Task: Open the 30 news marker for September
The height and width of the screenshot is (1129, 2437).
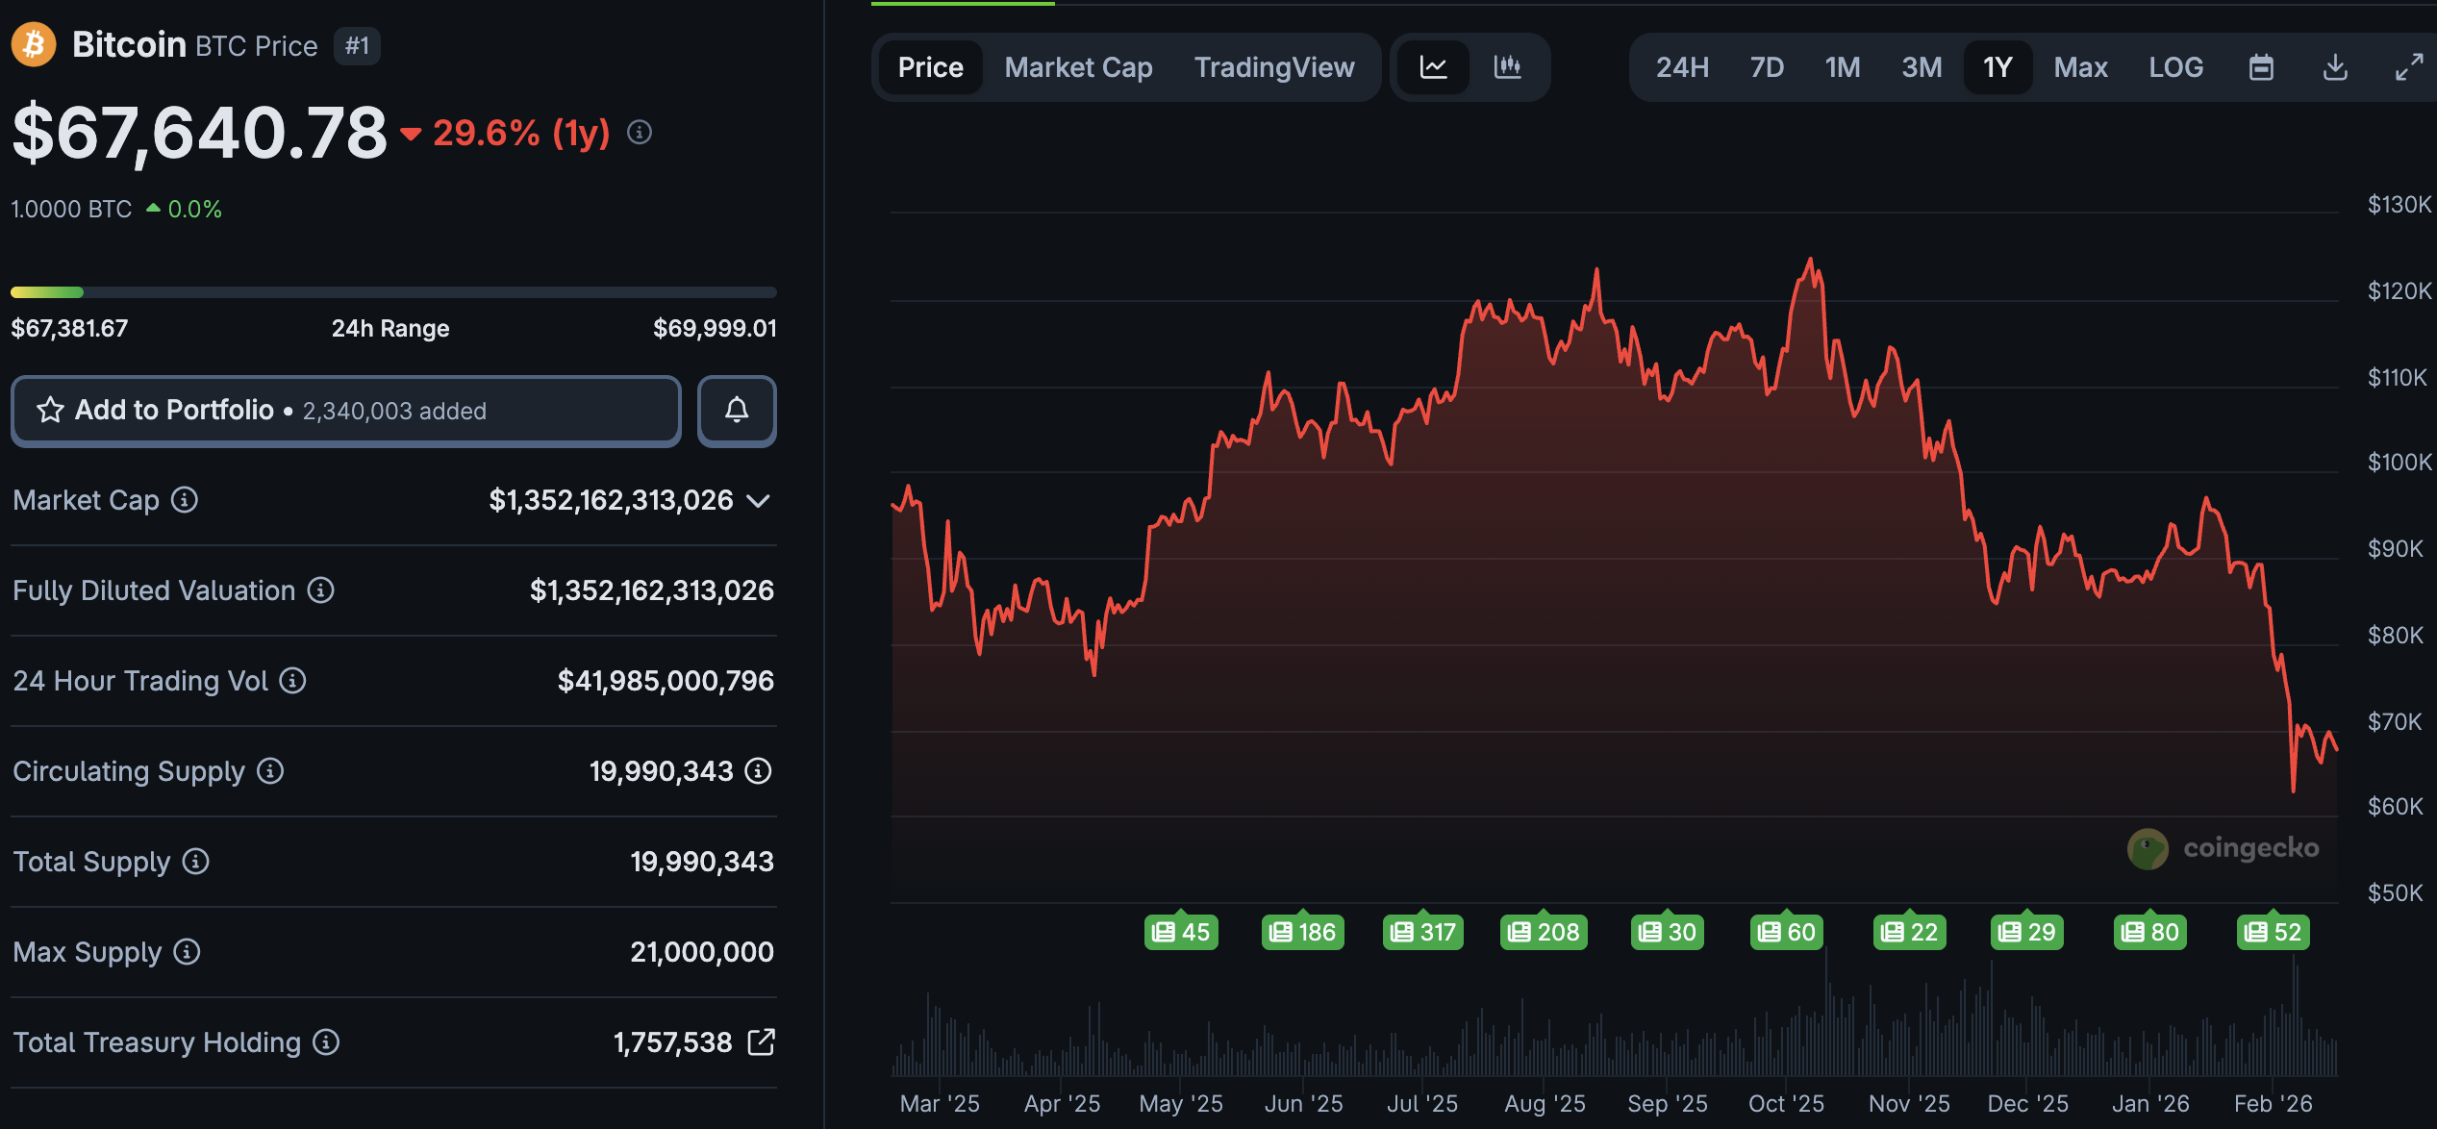Action: (x=1668, y=932)
